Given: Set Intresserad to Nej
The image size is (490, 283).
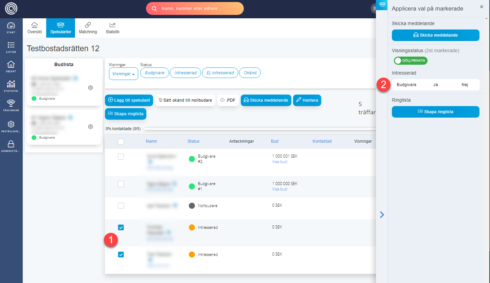Looking at the screenshot, I should [465, 85].
